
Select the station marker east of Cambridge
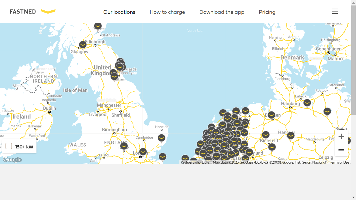pyautogui.click(x=162, y=139)
